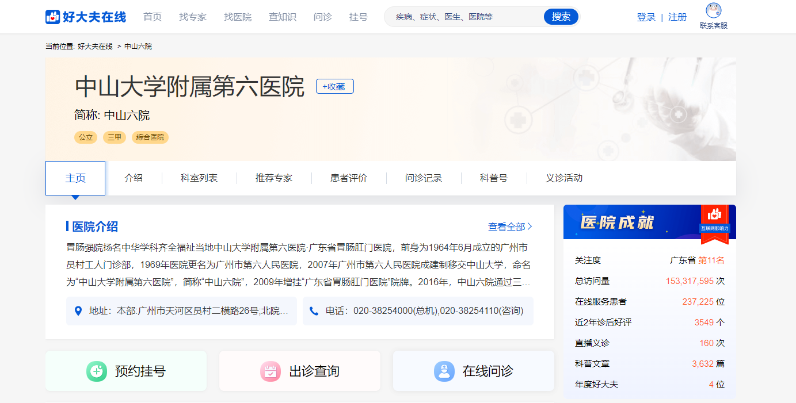Click the blue 在线问诊 doctor icon
Viewport: 796px width, 403px height.
coord(444,371)
